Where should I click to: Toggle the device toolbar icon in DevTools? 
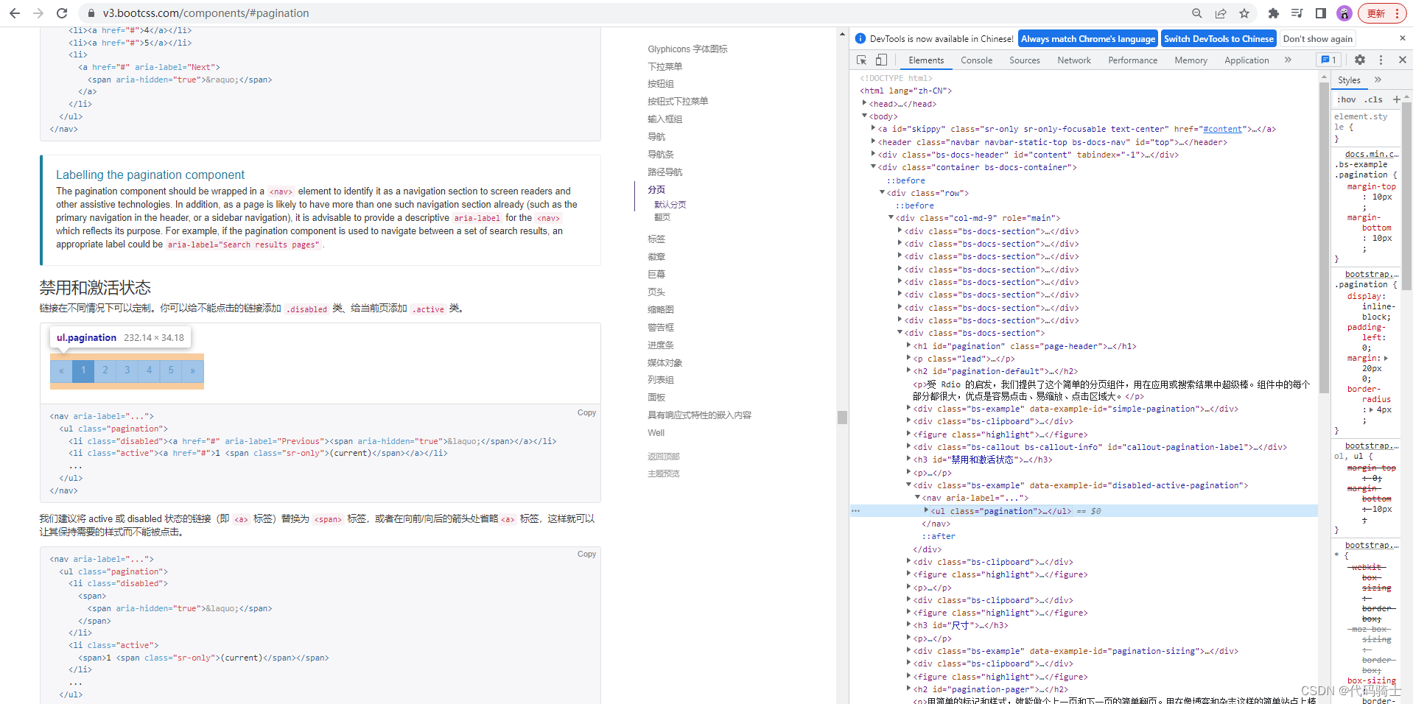[x=880, y=60]
